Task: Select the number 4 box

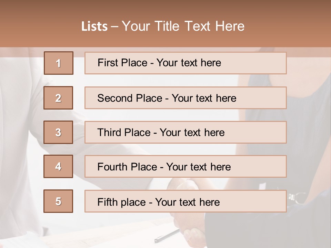Action: [58, 166]
